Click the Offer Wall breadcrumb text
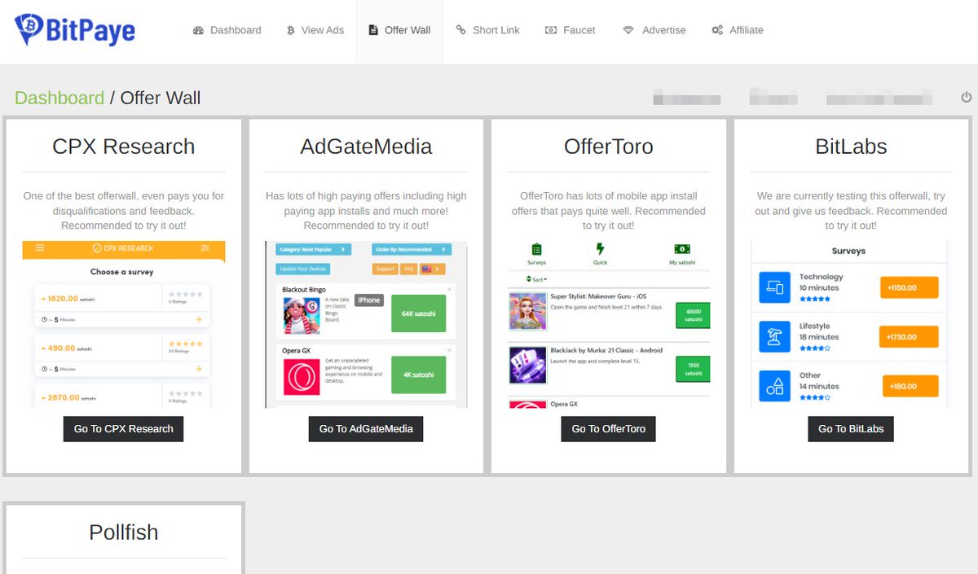 point(161,98)
